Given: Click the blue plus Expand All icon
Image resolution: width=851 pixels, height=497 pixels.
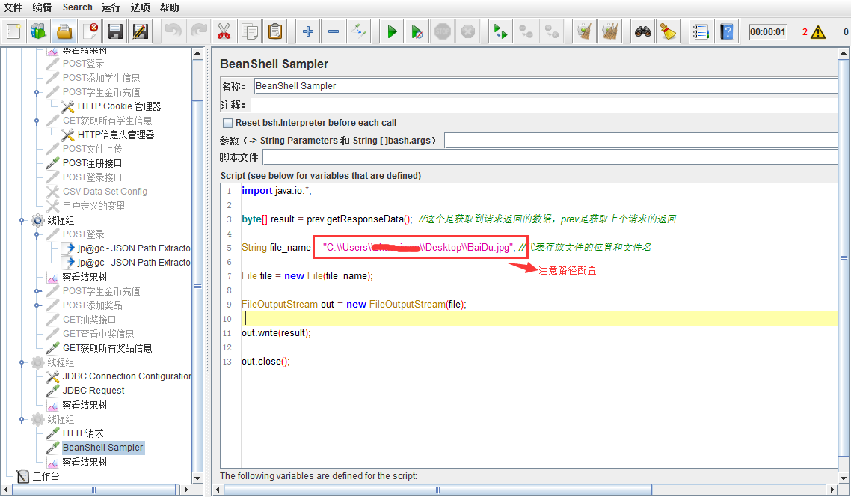Looking at the screenshot, I should coord(308,31).
